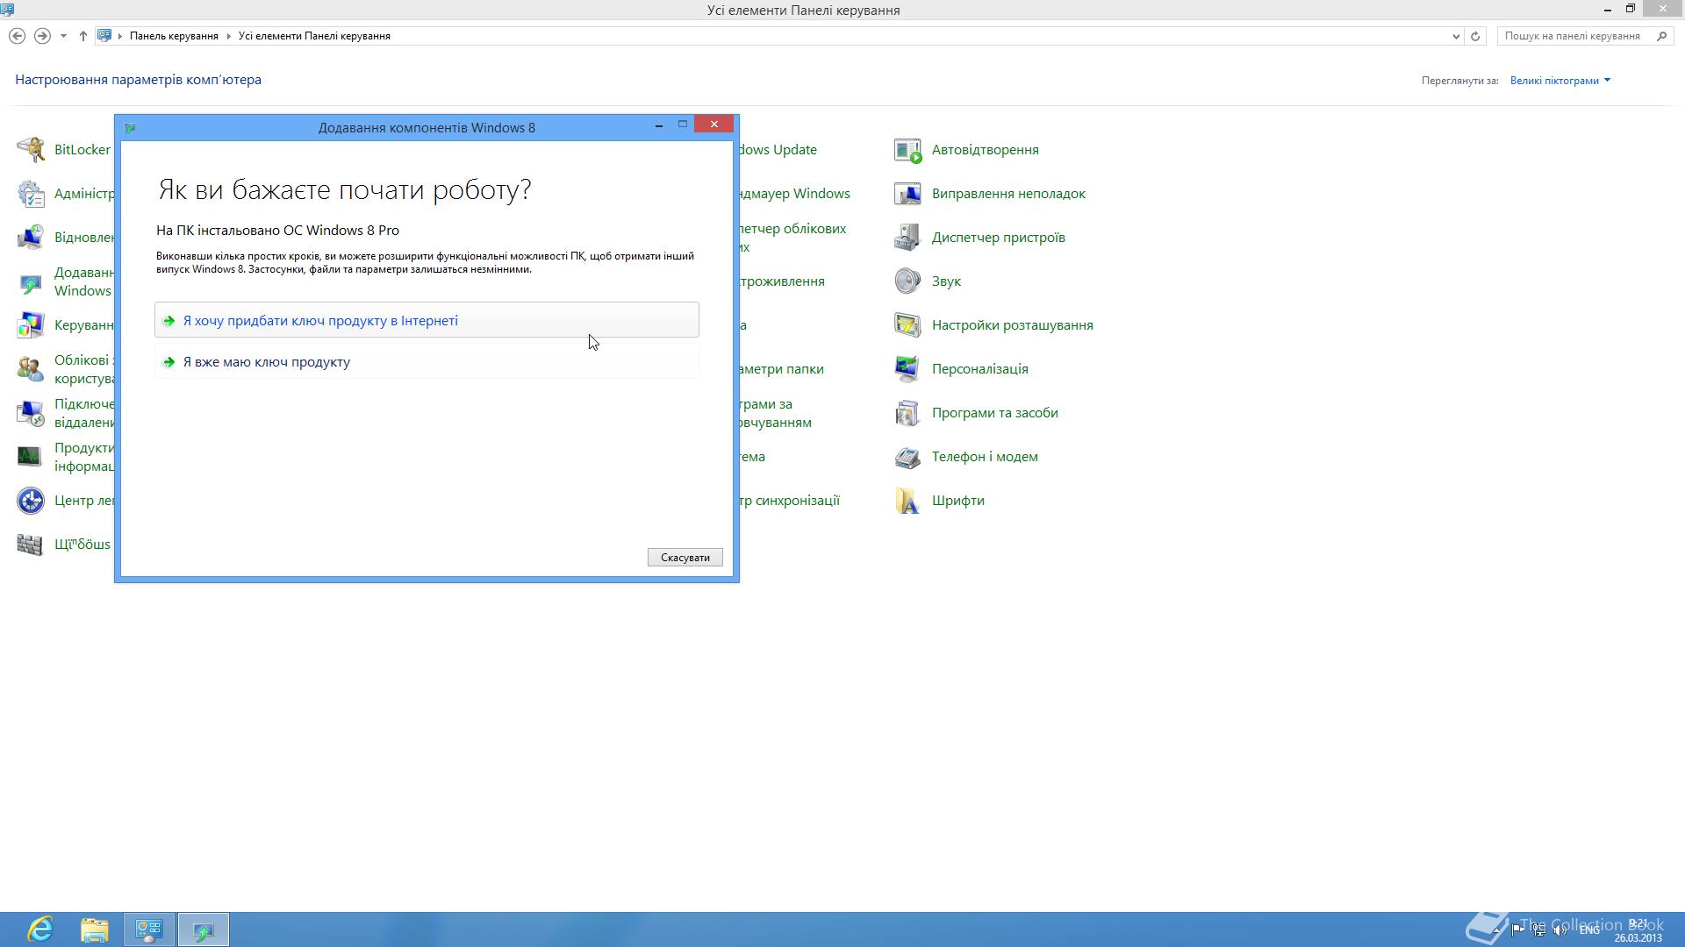Open the BitLocker icon

[31, 150]
